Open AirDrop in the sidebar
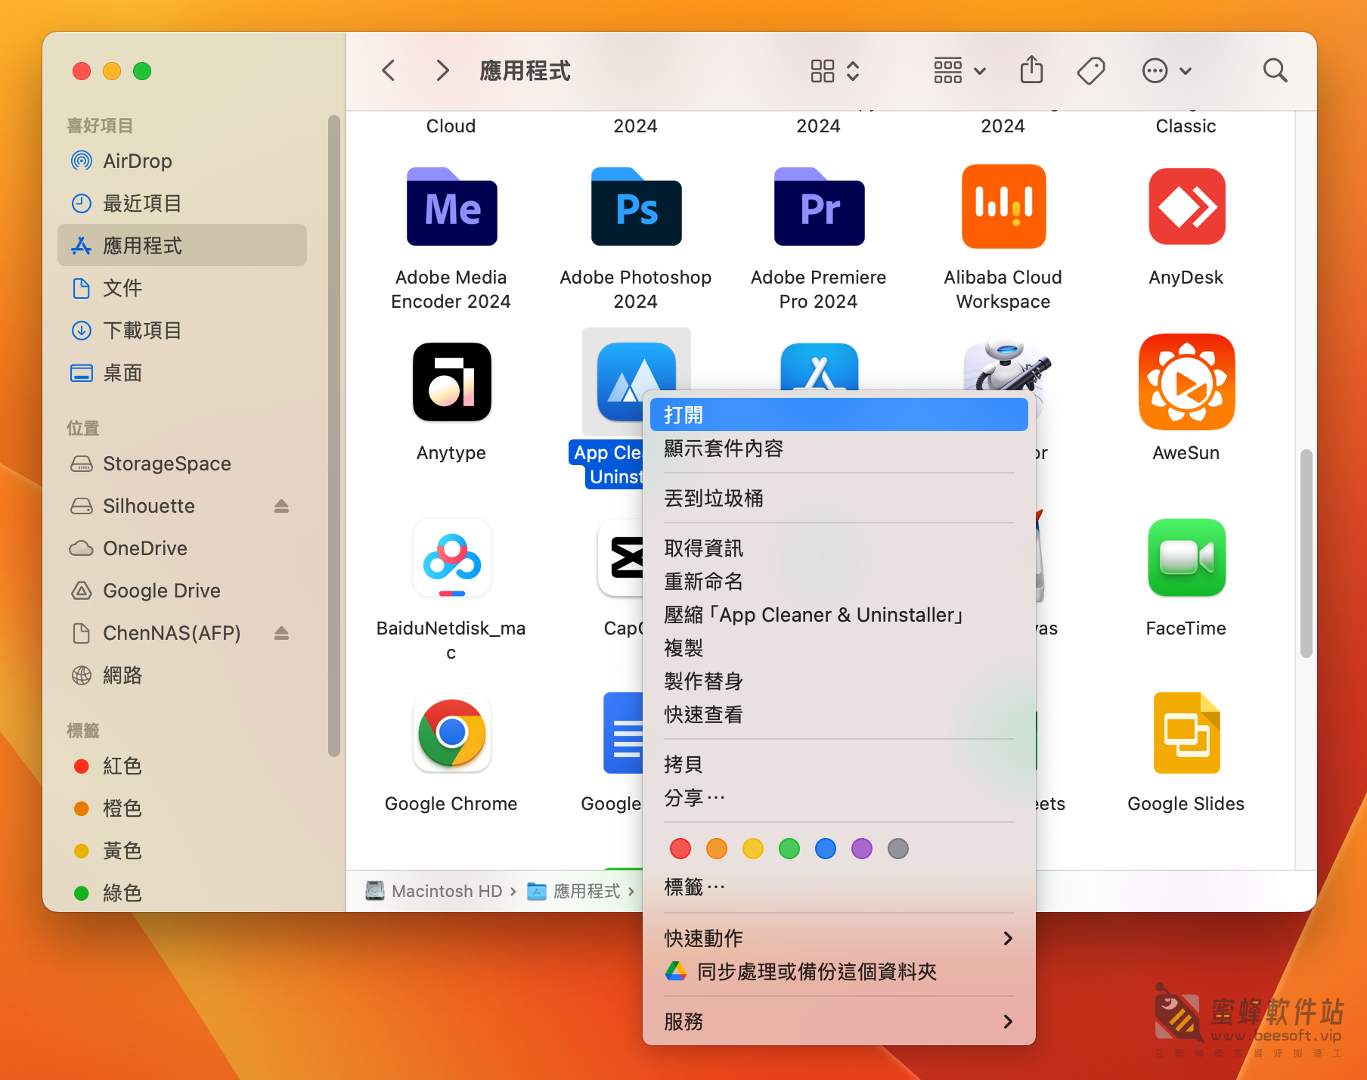 coord(182,161)
